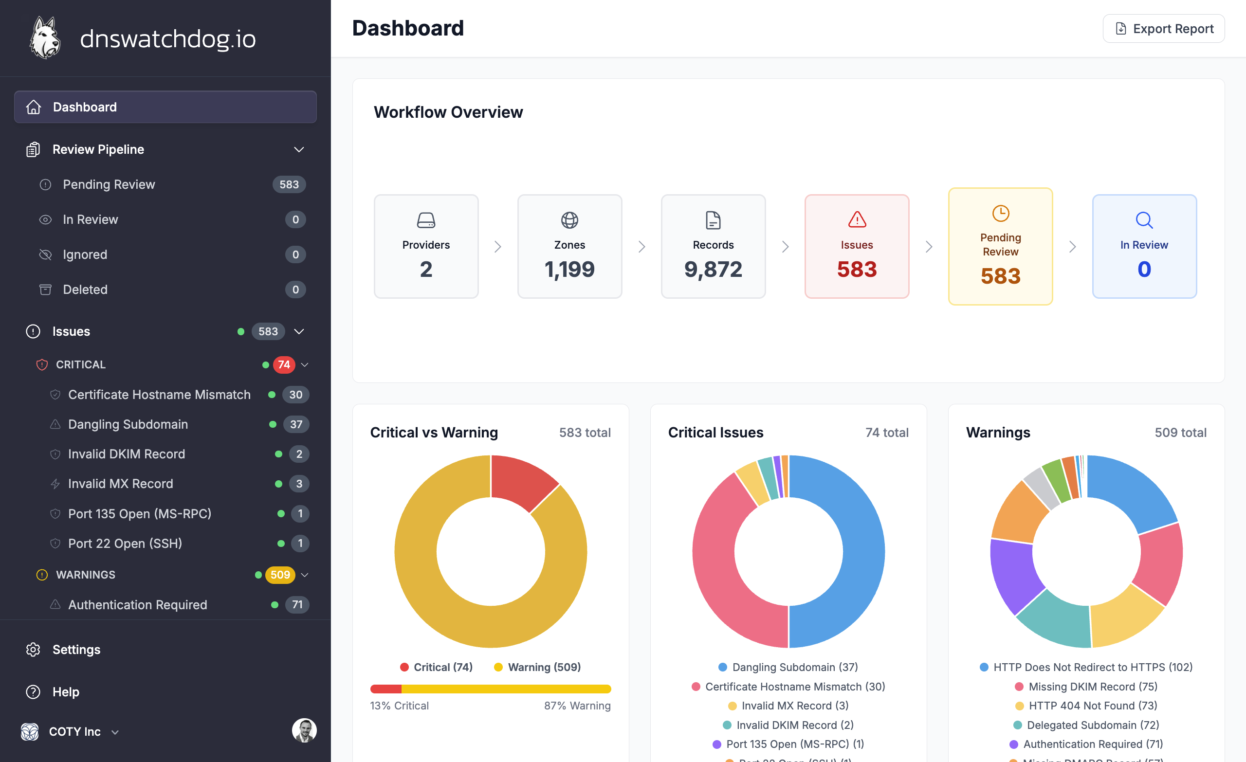Click the Port 135 Open shield icon
Viewport: 1246px width, 762px height.
(x=55, y=514)
